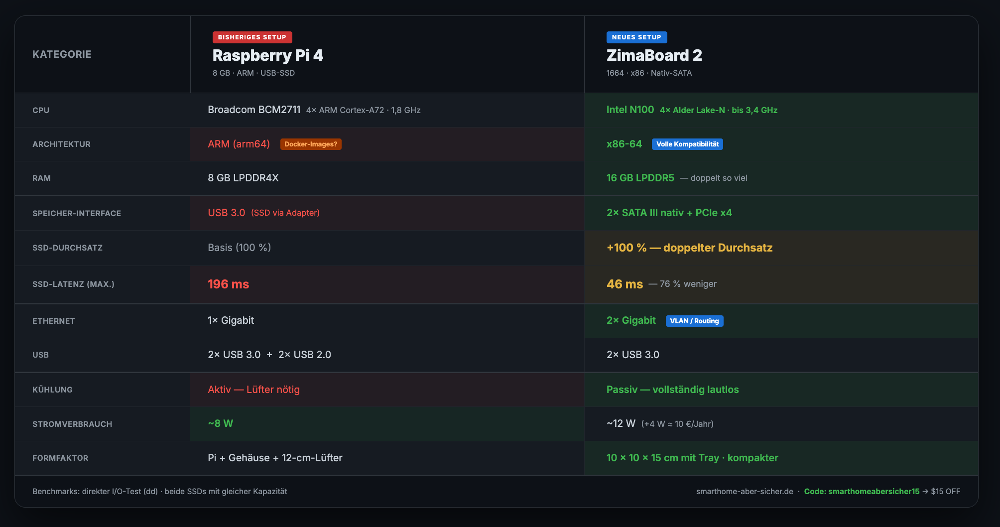
Task: Click the '$15 OFF' footer text
Action: point(946,492)
